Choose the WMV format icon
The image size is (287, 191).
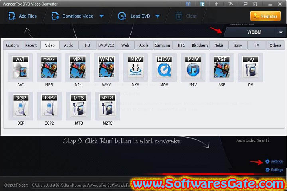click(x=106, y=67)
